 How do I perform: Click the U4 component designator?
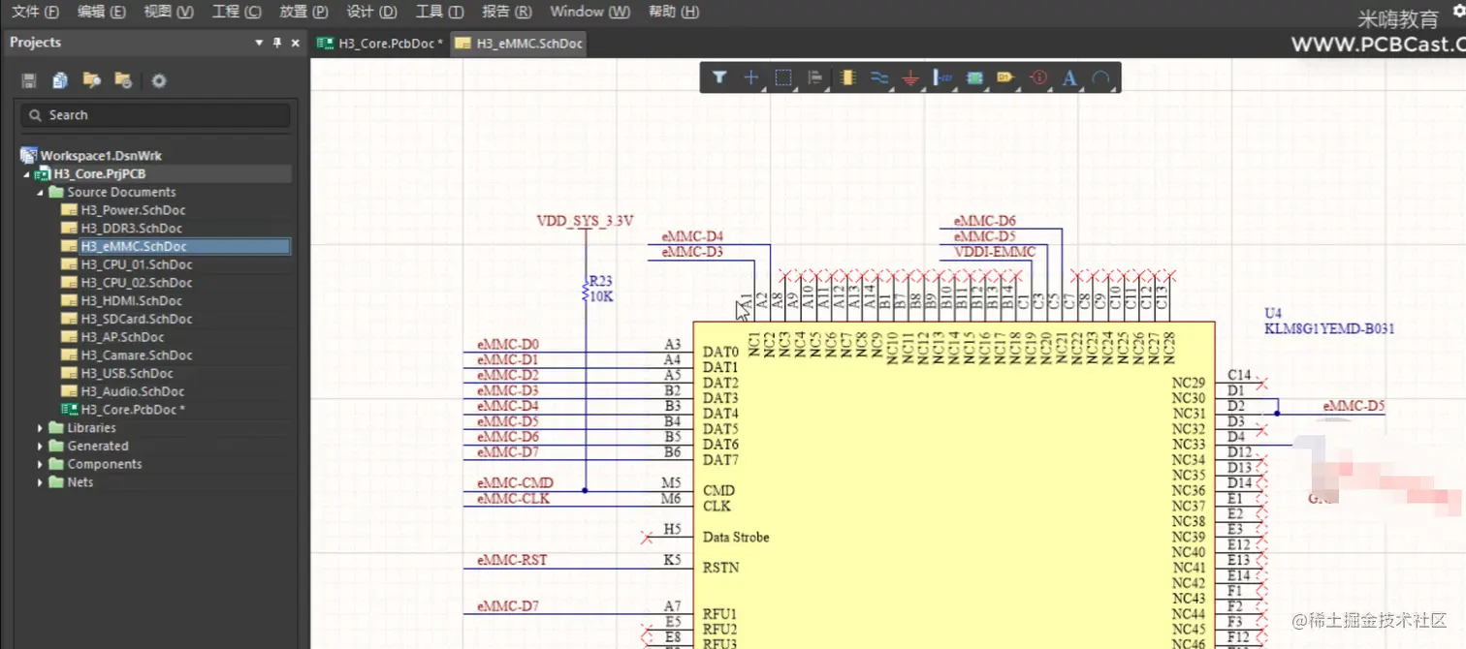point(1273,314)
